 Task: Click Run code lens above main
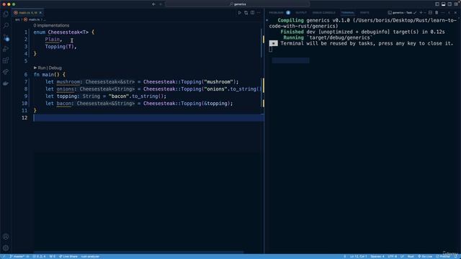coord(42,68)
